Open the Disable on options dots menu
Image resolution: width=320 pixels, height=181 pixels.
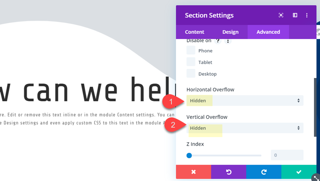point(228,41)
